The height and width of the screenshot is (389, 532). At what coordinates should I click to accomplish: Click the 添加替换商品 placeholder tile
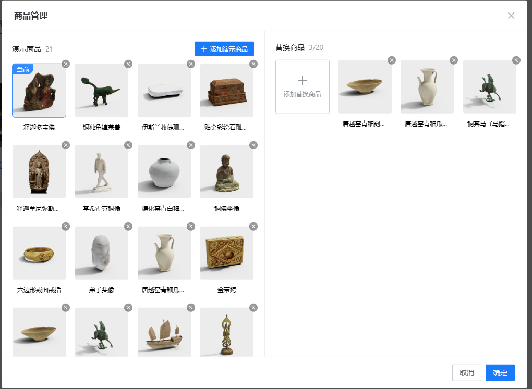tap(303, 86)
